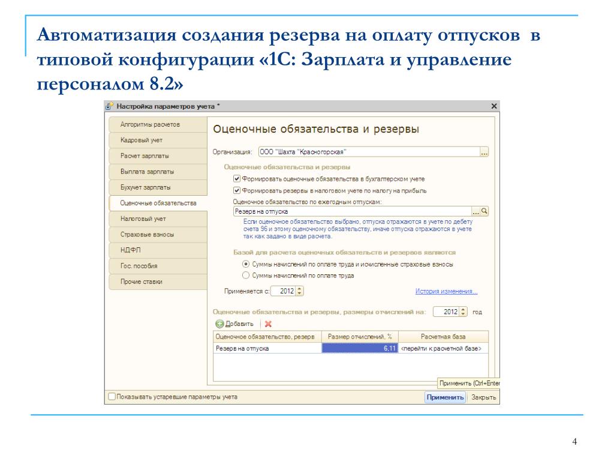Switch to Кадровый учет tab
This screenshot has width=614, height=461.
coord(158,140)
